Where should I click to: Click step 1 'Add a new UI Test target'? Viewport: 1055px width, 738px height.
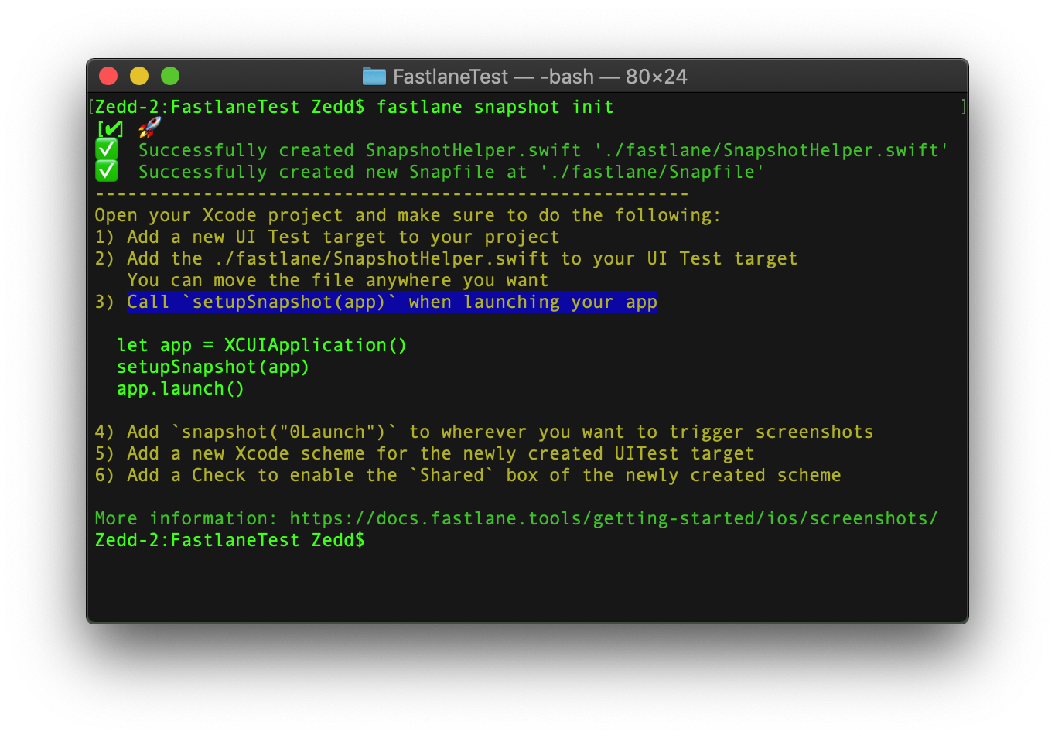click(x=326, y=237)
